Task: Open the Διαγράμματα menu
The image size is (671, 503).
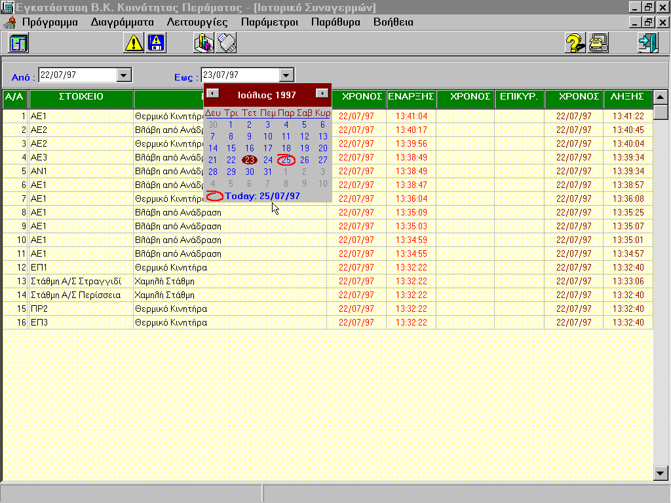Action: click(122, 22)
